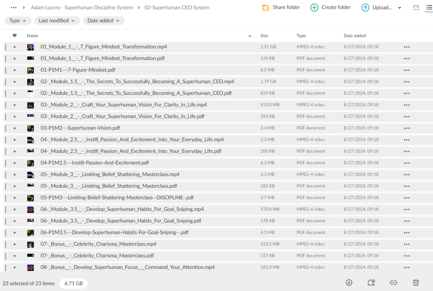433x291 pixels.
Task: Open the Type filter dropdown
Action: pos(18,21)
